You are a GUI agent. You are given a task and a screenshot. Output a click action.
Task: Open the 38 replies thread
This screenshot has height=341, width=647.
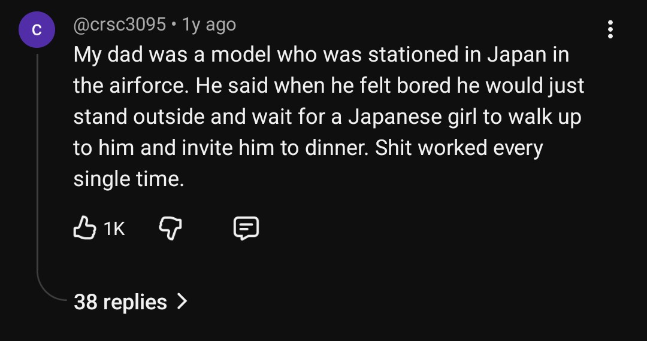coord(120,302)
